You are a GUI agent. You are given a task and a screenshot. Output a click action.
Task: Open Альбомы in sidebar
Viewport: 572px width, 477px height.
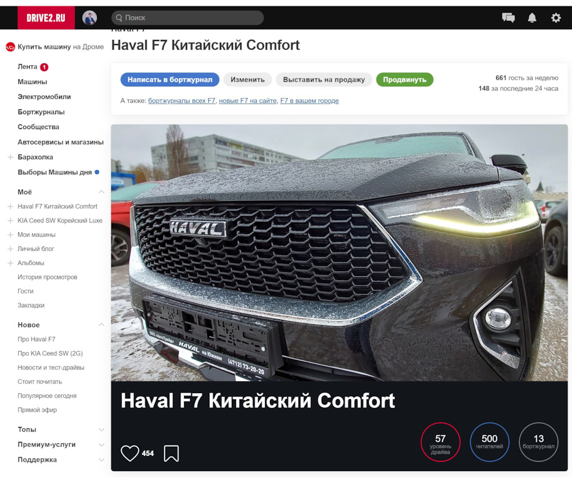click(x=31, y=263)
